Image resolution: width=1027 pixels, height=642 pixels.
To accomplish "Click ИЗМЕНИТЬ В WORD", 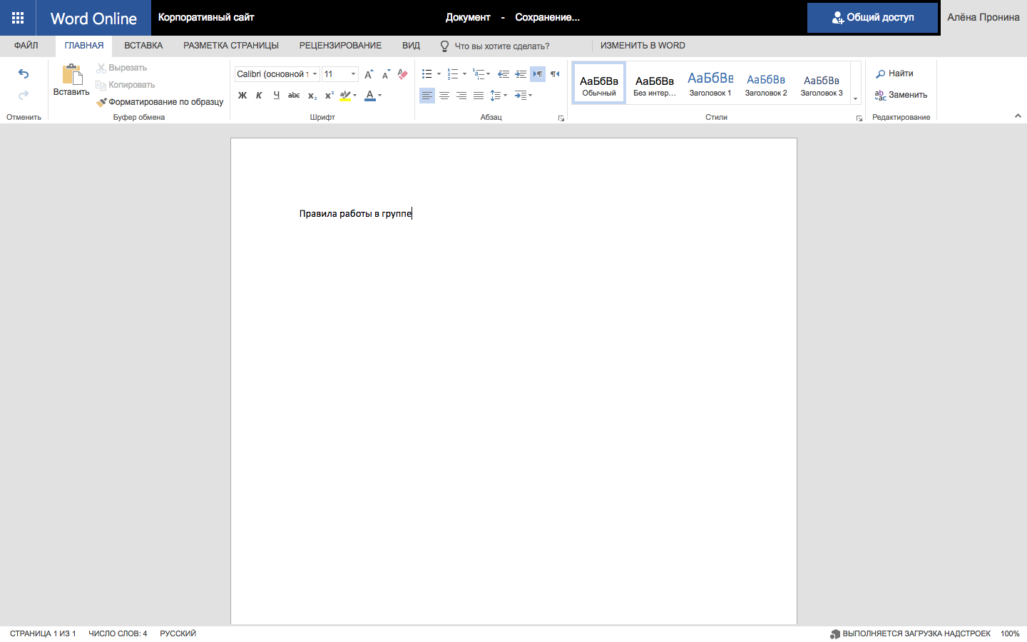I will [640, 45].
